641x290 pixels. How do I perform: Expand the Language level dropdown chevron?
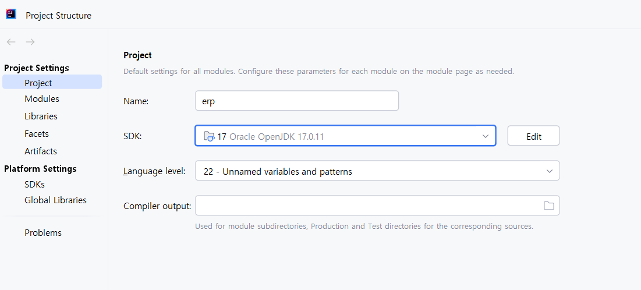[549, 171]
